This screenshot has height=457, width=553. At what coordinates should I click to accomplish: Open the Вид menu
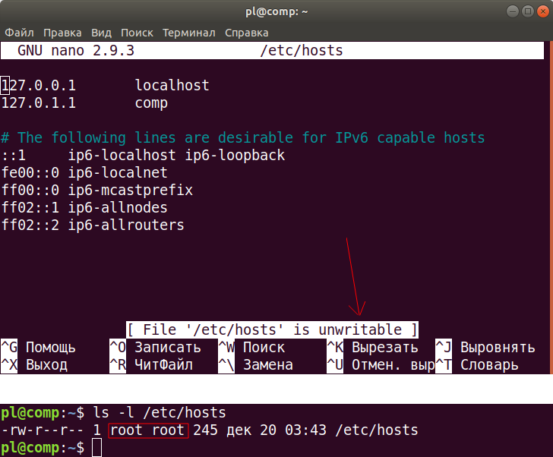tap(101, 33)
